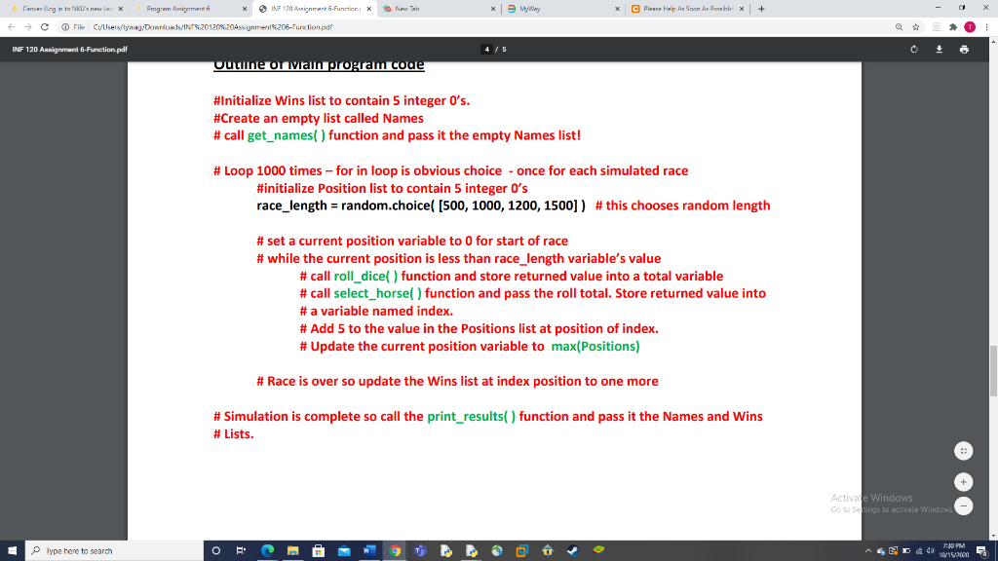This screenshot has height=561, width=998.
Task: Click the vertical scrollbar thumb
Action: point(993,371)
